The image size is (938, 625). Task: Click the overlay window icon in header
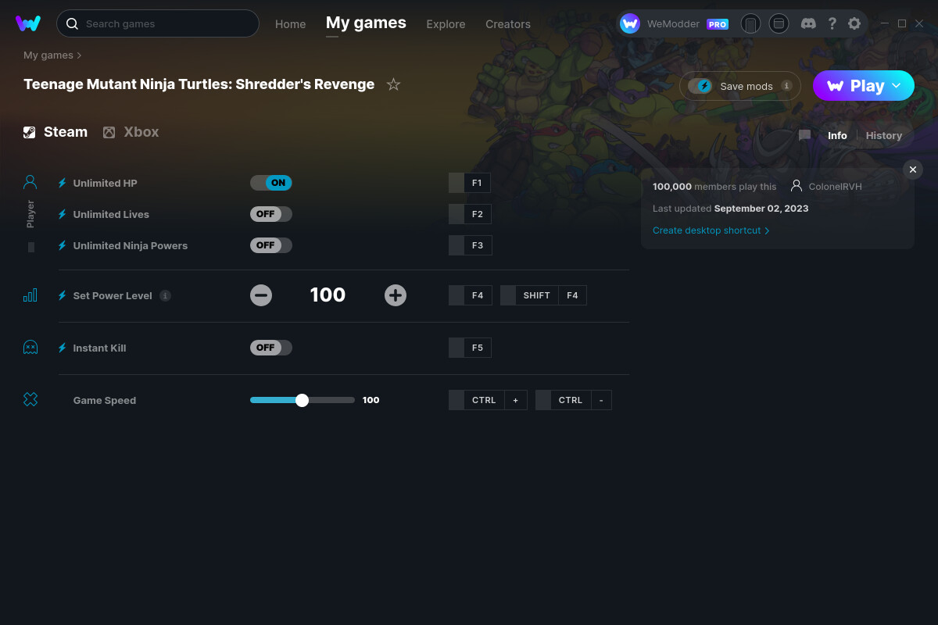tap(779, 23)
